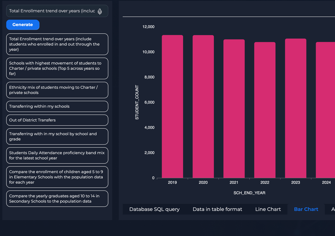
Task: Select Compare yearly graduates aged 10 to 14
Action: click(x=57, y=199)
